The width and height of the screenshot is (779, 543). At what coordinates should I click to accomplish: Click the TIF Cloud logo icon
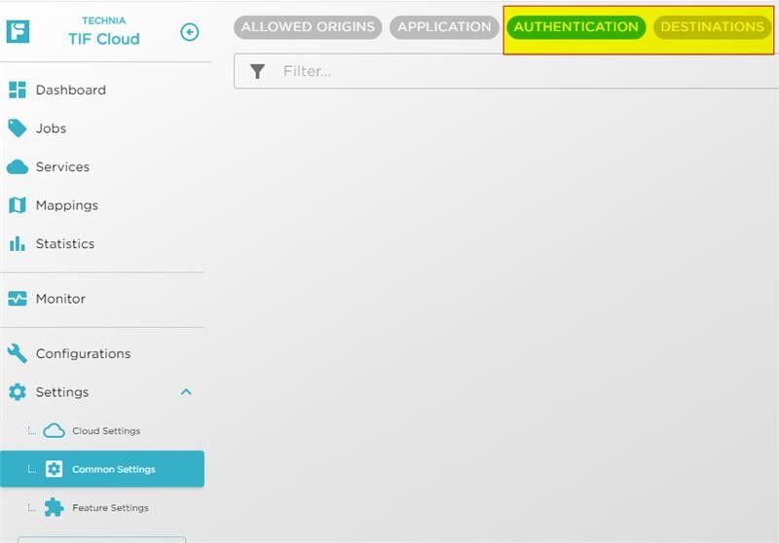[18, 31]
